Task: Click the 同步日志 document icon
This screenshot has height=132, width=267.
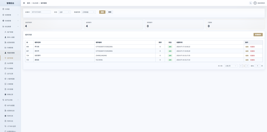Action: tap(5, 121)
